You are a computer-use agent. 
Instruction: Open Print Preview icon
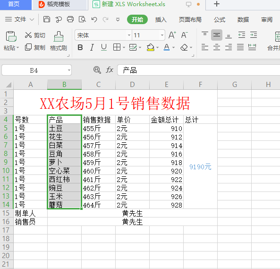coord(82,19)
